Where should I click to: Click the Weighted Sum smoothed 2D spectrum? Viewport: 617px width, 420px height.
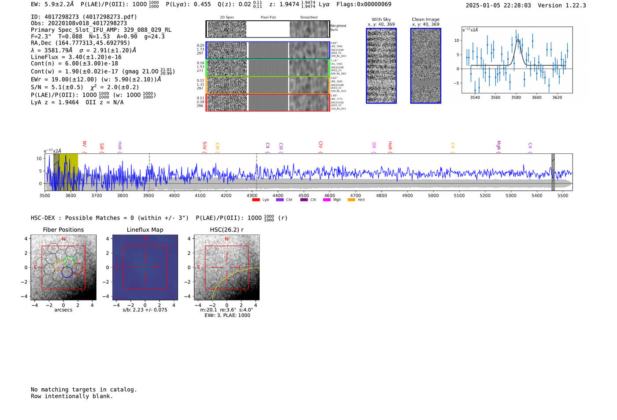pyautogui.click(x=309, y=29)
